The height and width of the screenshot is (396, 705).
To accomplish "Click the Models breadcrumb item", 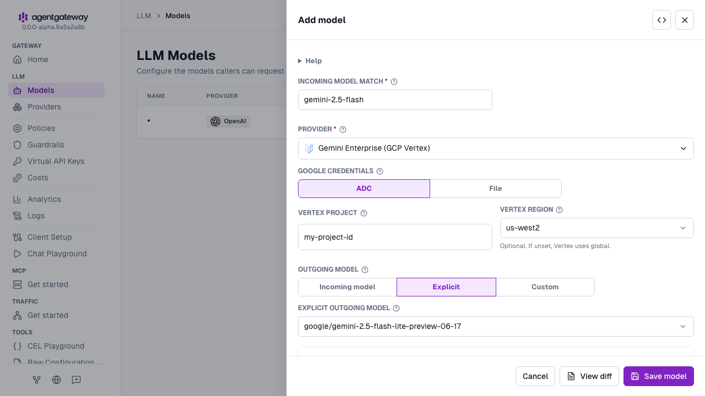I will click(178, 16).
